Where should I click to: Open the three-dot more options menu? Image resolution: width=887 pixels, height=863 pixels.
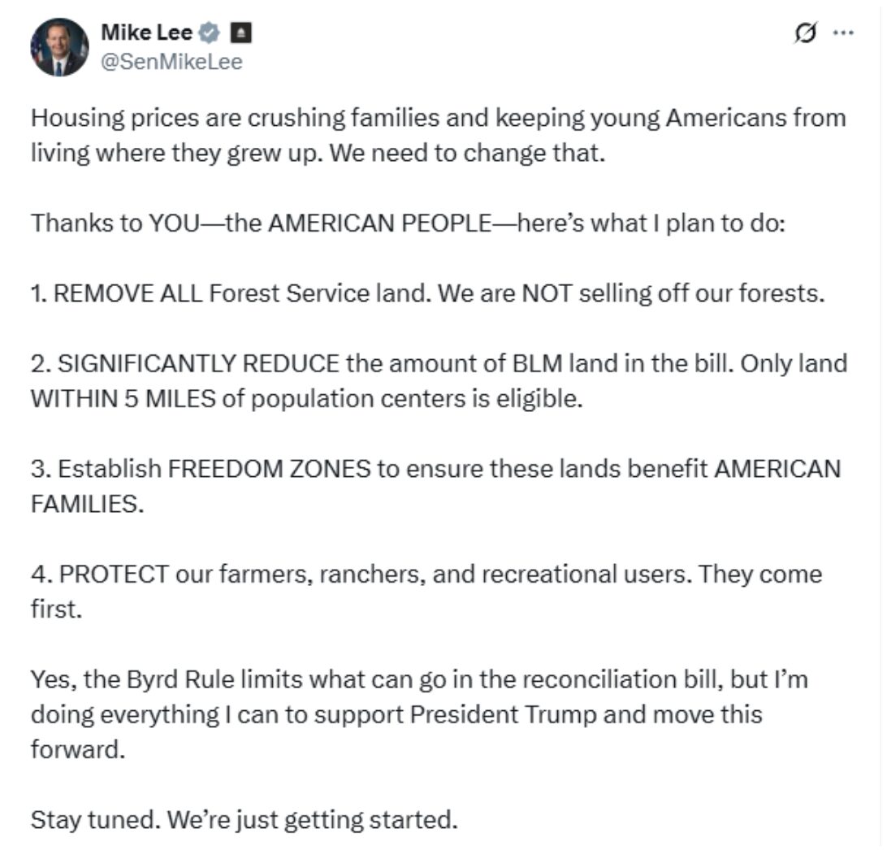pyautogui.click(x=843, y=33)
